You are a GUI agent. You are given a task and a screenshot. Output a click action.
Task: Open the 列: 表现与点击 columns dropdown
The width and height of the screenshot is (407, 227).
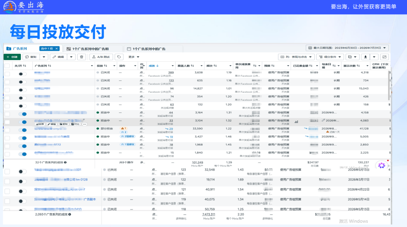click(296, 57)
